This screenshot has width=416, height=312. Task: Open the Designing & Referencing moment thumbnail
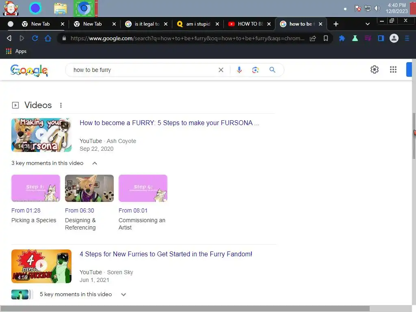[x=89, y=188]
